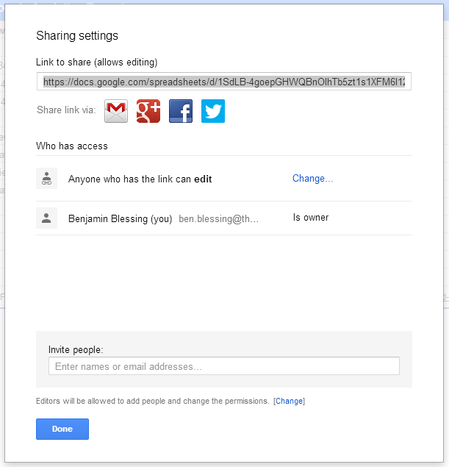Share link via Gmail icon
Viewport: 449px width, 467px height.
pyautogui.click(x=116, y=111)
